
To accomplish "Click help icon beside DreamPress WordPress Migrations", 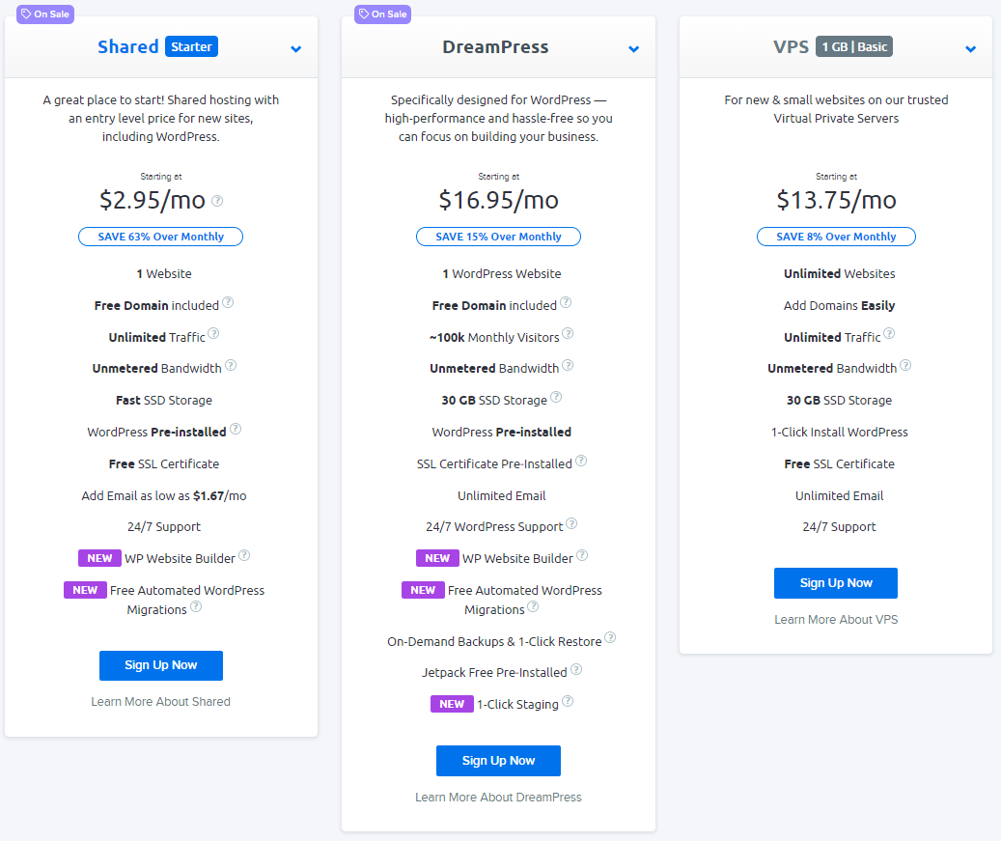I will tap(533, 606).
